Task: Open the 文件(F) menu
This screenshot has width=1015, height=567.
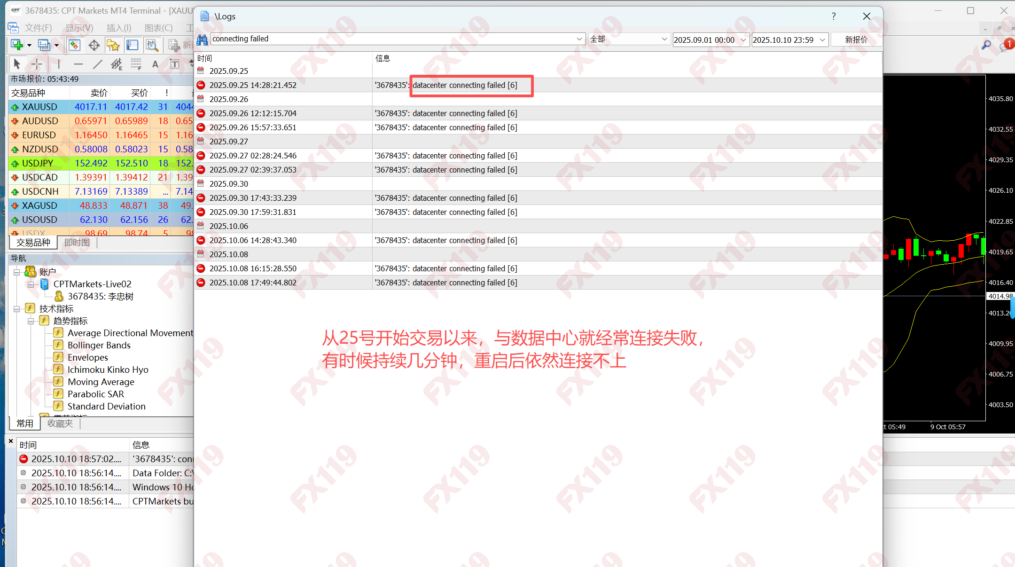Action: [x=38, y=28]
